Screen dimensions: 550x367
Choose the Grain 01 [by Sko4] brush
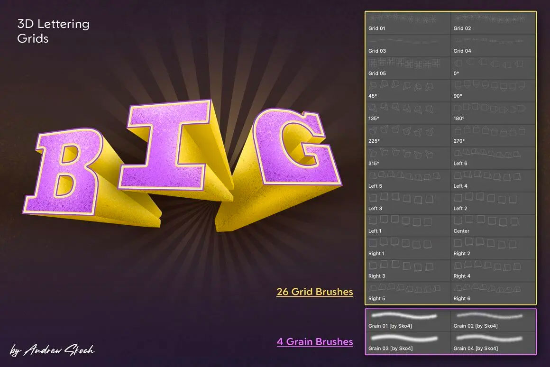(x=408, y=320)
